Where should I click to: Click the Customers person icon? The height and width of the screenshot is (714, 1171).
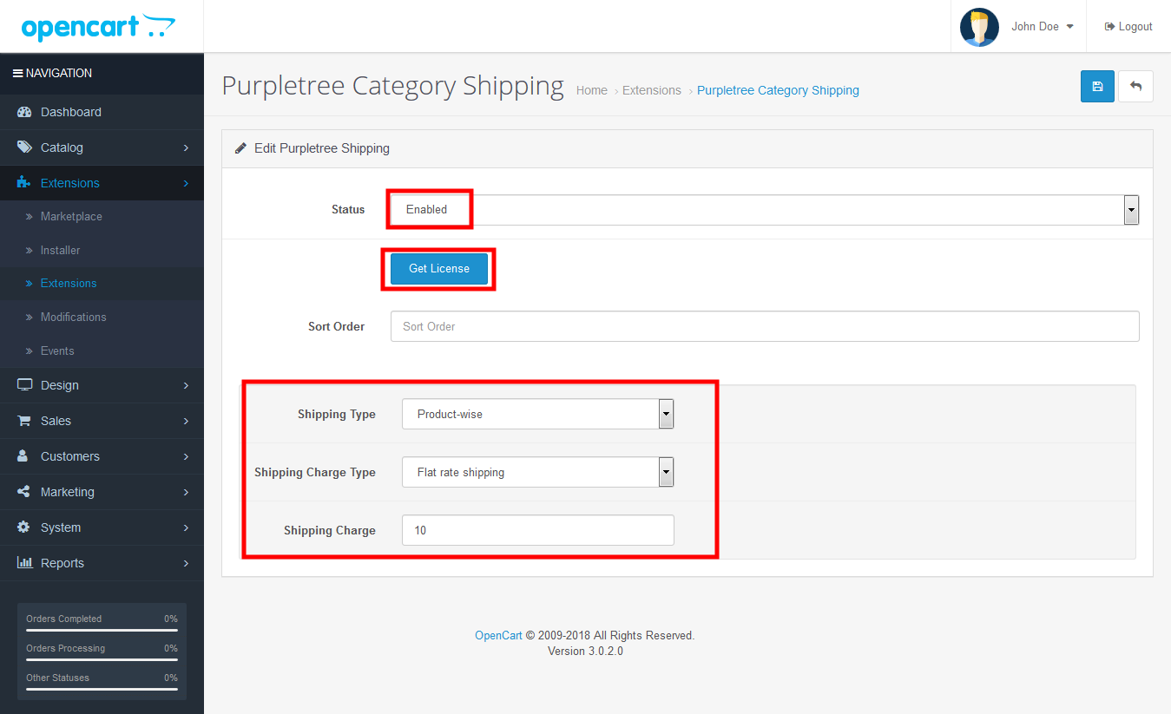point(23,456)
